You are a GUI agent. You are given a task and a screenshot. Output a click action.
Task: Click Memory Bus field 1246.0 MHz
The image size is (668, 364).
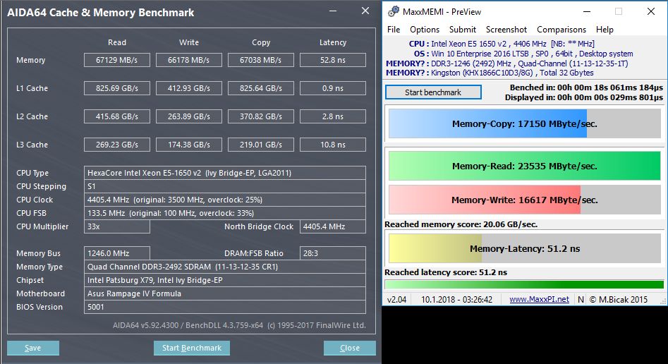click(x=116, y=253)
